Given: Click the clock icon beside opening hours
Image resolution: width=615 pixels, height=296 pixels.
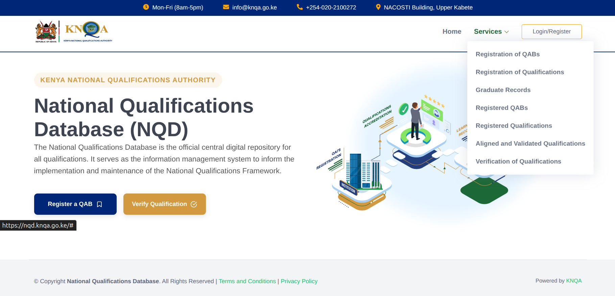Looking at the screenshot, I should [146, 7].
